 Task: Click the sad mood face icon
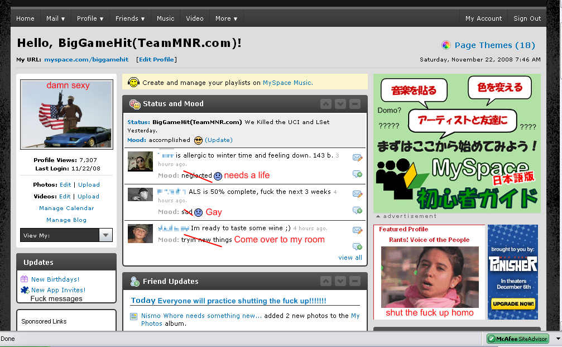tap(198, 212)
